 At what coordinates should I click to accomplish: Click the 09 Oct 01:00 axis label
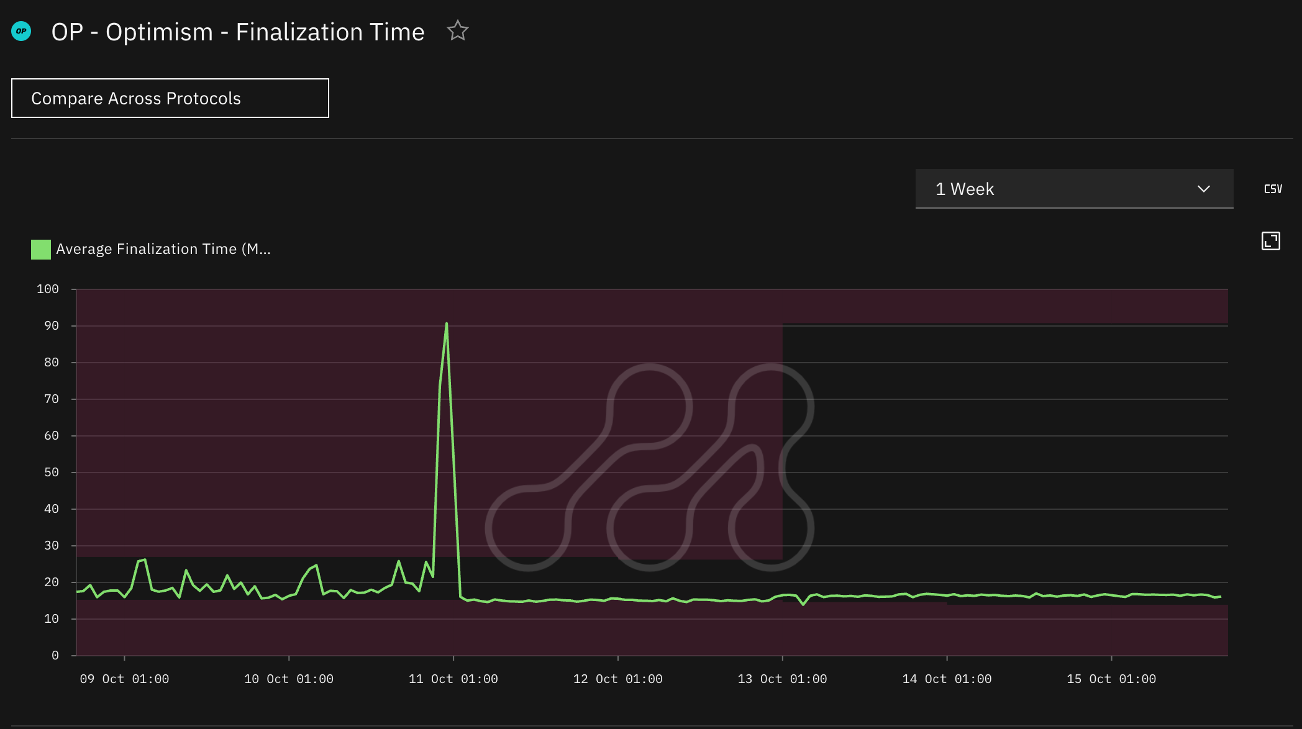pos(124,679)
